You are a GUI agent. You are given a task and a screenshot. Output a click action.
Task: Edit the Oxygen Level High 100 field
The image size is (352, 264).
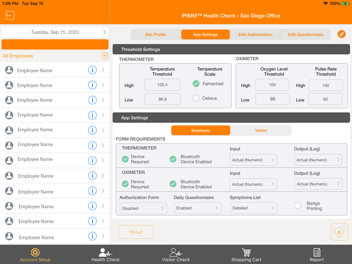pyautogui.click(x=272, y=84)
